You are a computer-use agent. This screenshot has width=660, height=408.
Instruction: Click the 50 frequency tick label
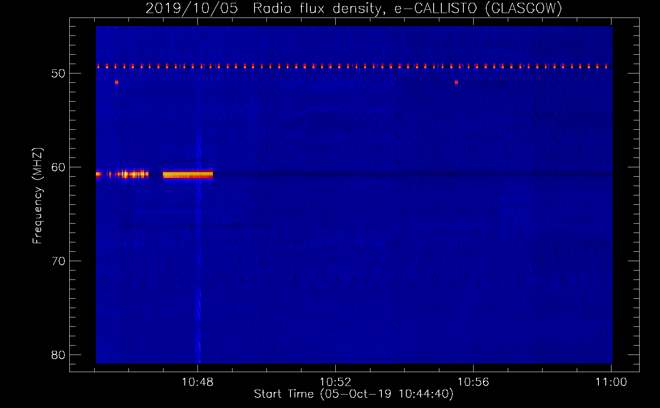click(x=58, y=73)
